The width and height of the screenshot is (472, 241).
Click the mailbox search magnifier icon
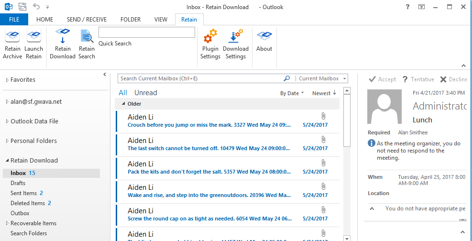click(x=287, y=78)
